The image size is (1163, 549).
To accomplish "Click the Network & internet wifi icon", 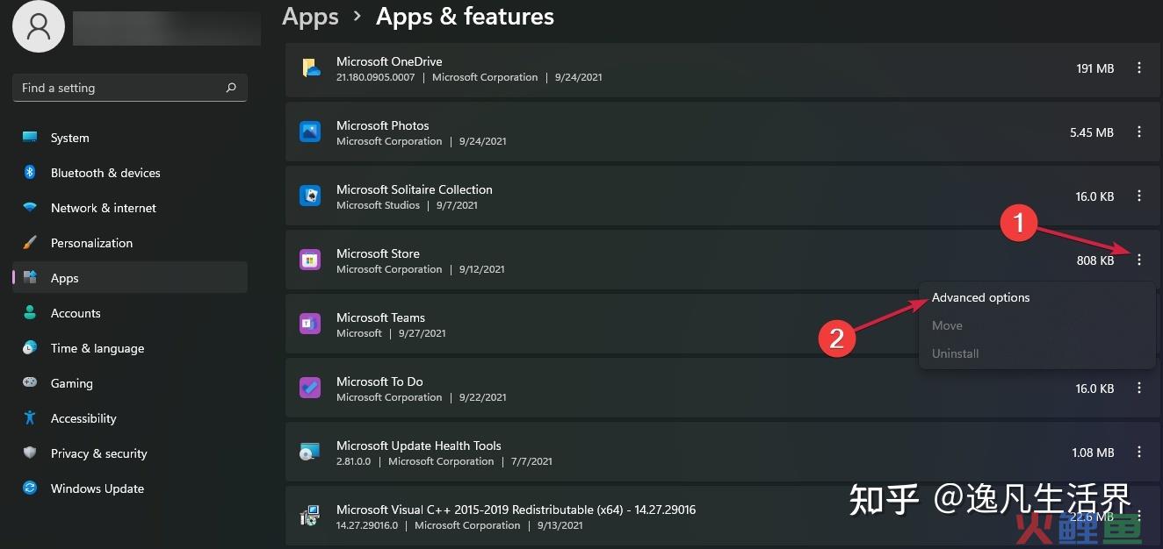I will pyautogui.click(x=31, y=208).
